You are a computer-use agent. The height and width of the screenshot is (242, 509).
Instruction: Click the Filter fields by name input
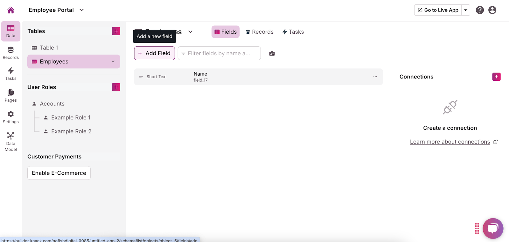[x=219, y=53]
